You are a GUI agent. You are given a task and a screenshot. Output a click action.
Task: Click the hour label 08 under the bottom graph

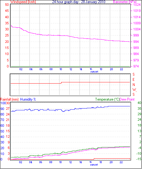51,162
